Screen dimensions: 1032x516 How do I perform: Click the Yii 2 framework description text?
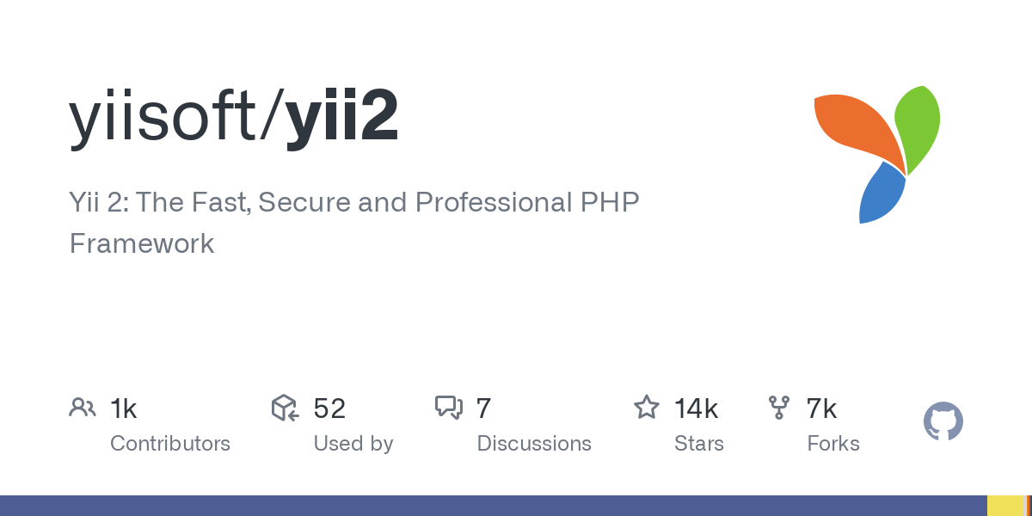click(x=354, y=223)
